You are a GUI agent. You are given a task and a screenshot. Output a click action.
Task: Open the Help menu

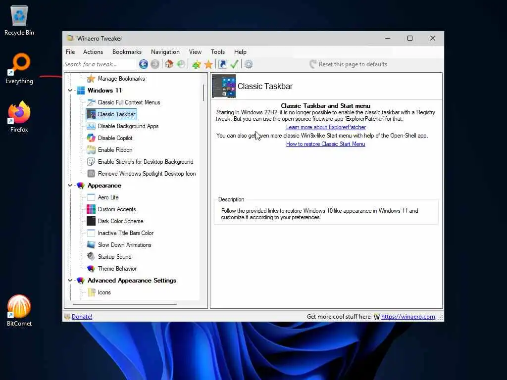[x=240, y=51]
